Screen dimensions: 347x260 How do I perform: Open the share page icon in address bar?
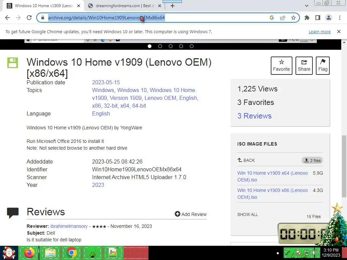(x=283, y=18)
